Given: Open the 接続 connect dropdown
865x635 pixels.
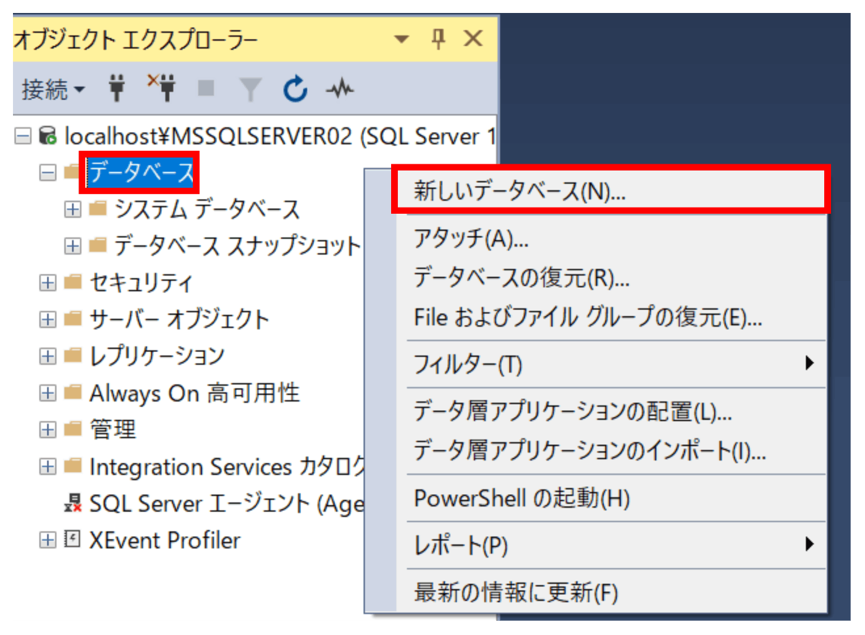Looking at the screenshot, I should (x=53, y=90).
